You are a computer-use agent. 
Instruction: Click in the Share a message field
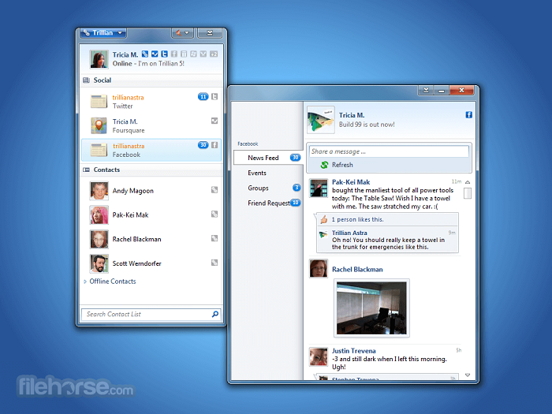tap(388, 151)
